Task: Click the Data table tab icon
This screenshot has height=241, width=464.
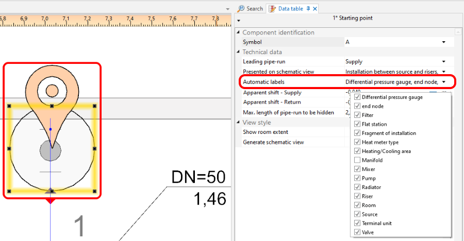Action: tap(272, 9)
